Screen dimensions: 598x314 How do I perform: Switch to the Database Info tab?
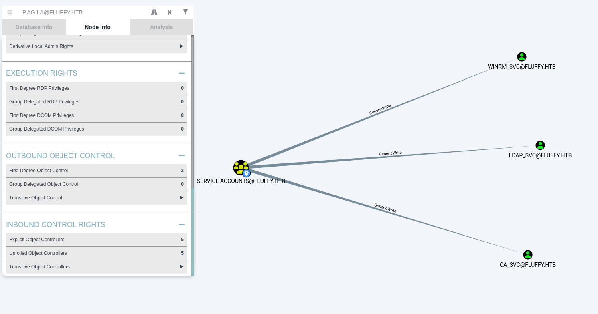coord(34,27)
